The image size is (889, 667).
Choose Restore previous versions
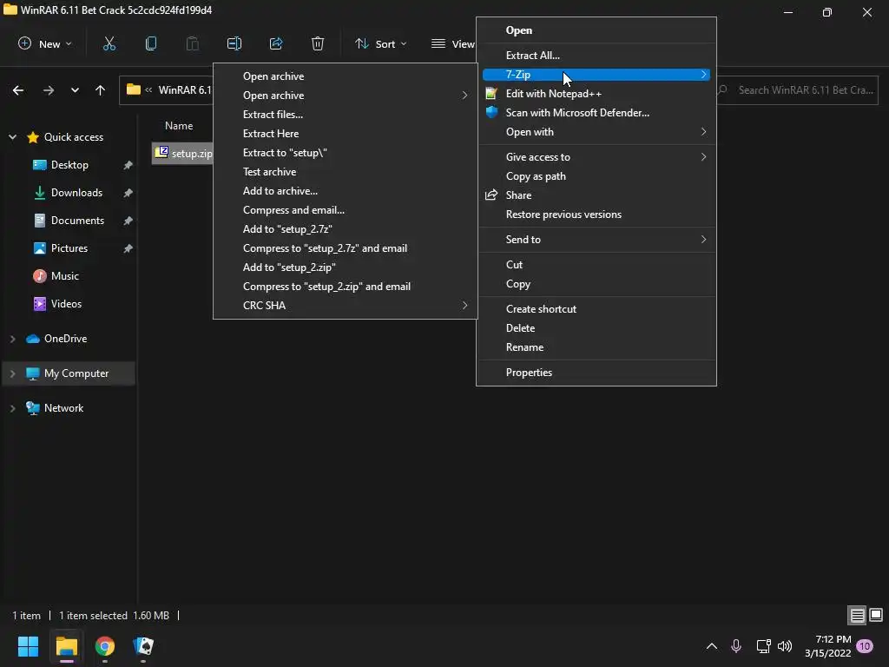596,215
